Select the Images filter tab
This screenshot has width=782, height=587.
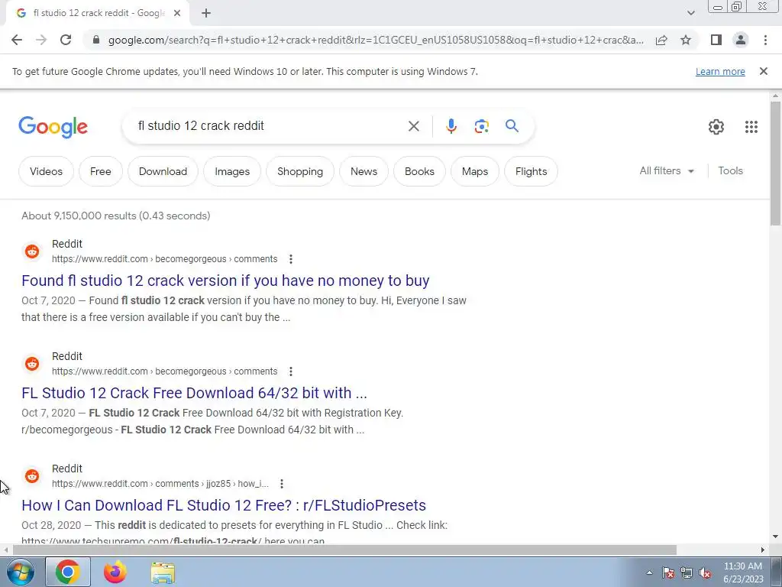[x=232, y=171]
